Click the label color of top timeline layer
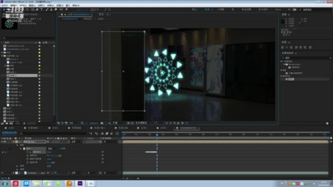This screenshot has height=187, width=333. [17, 142]
